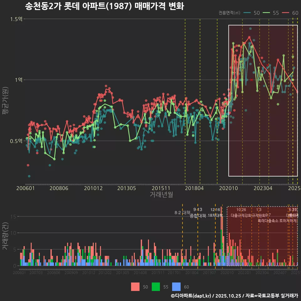Click the 전용면적(㎡) legend title

coord(229,13)
